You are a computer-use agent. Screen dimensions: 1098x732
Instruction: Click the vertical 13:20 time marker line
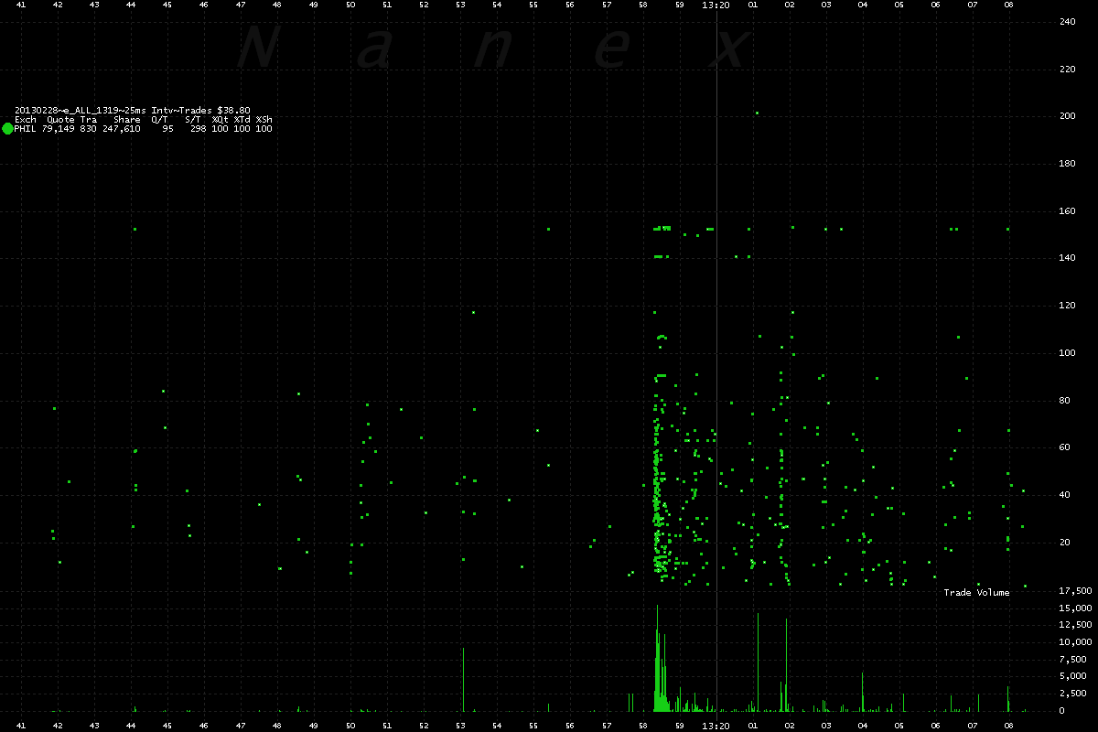pos(716,366)
